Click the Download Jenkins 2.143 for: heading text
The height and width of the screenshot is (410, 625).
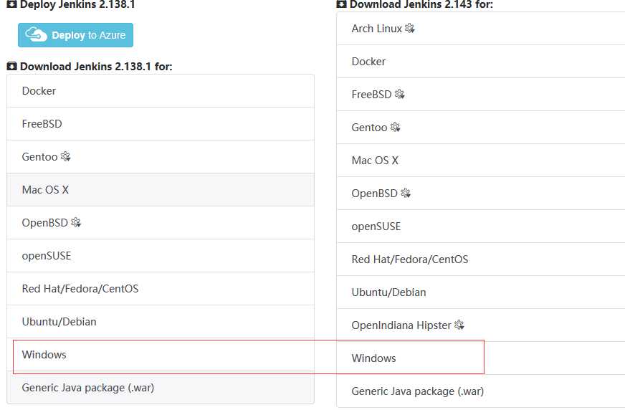421,4
